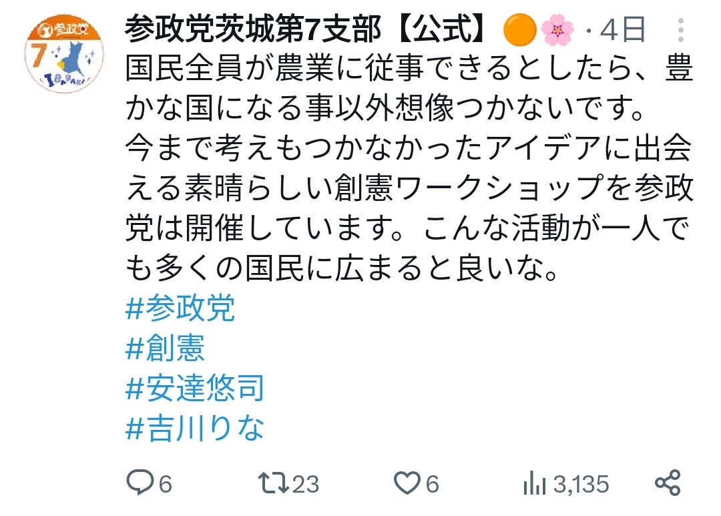Screen dimensions: 721x516
Task: Click the 4日 post timestamp
Action: click(x=623, y=30)
